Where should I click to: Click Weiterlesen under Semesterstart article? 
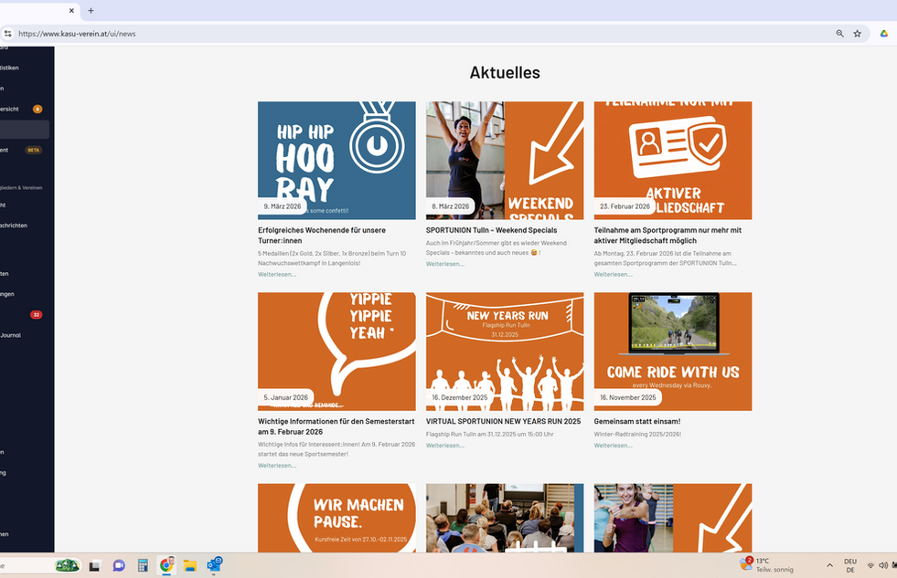pyautogui.click(x=277, y=466)
